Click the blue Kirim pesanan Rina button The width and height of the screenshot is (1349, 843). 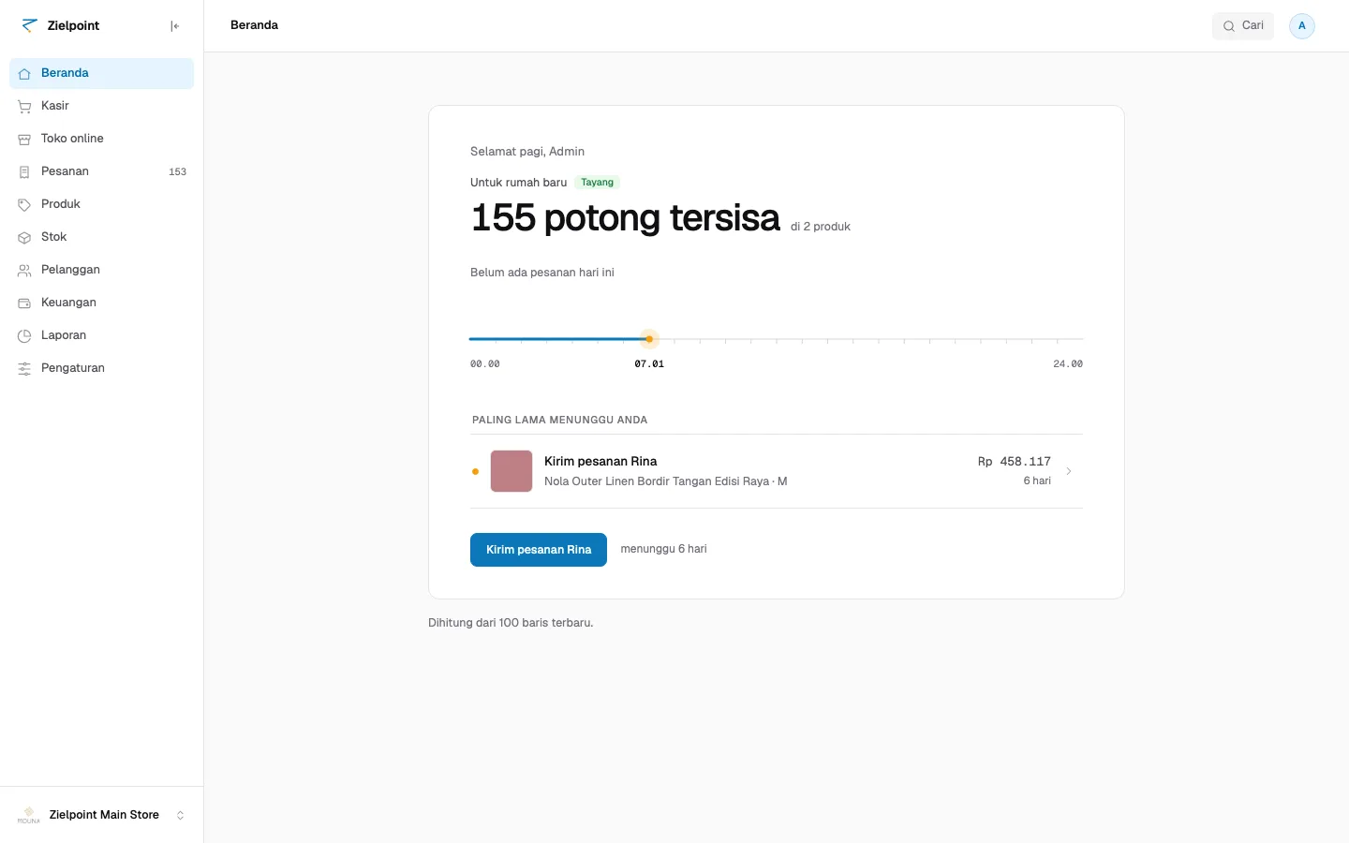pyautogui.click(x=539, y=550)
